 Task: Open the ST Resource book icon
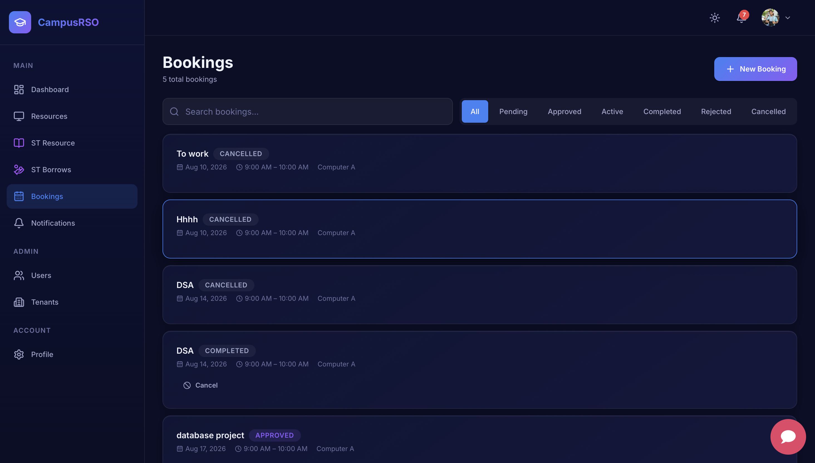19,143
